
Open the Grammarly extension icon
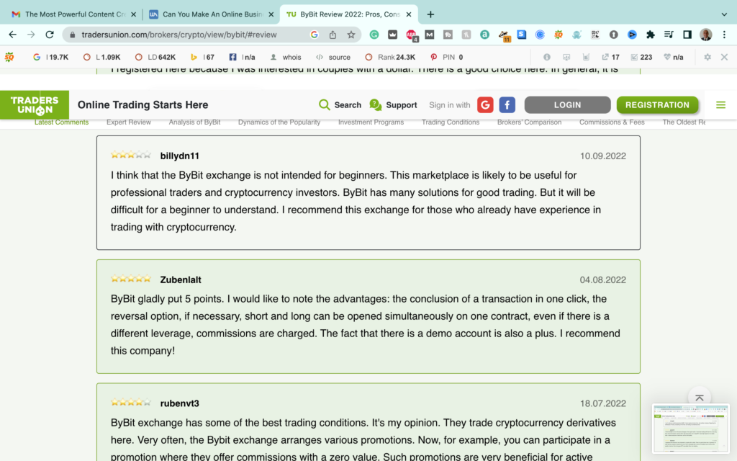(x=374, y=35)
